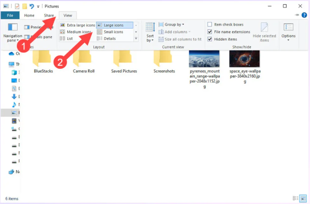The width and height of the screenshot is (310, 204).
Task: Open the BlueStacks folder
Action: coord(43,62)
